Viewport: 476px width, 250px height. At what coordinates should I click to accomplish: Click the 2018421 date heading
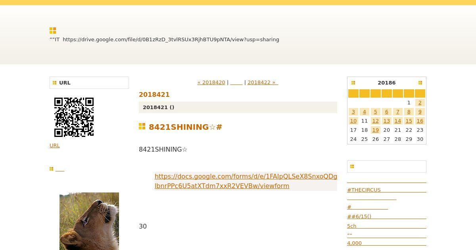click(154, 94)
